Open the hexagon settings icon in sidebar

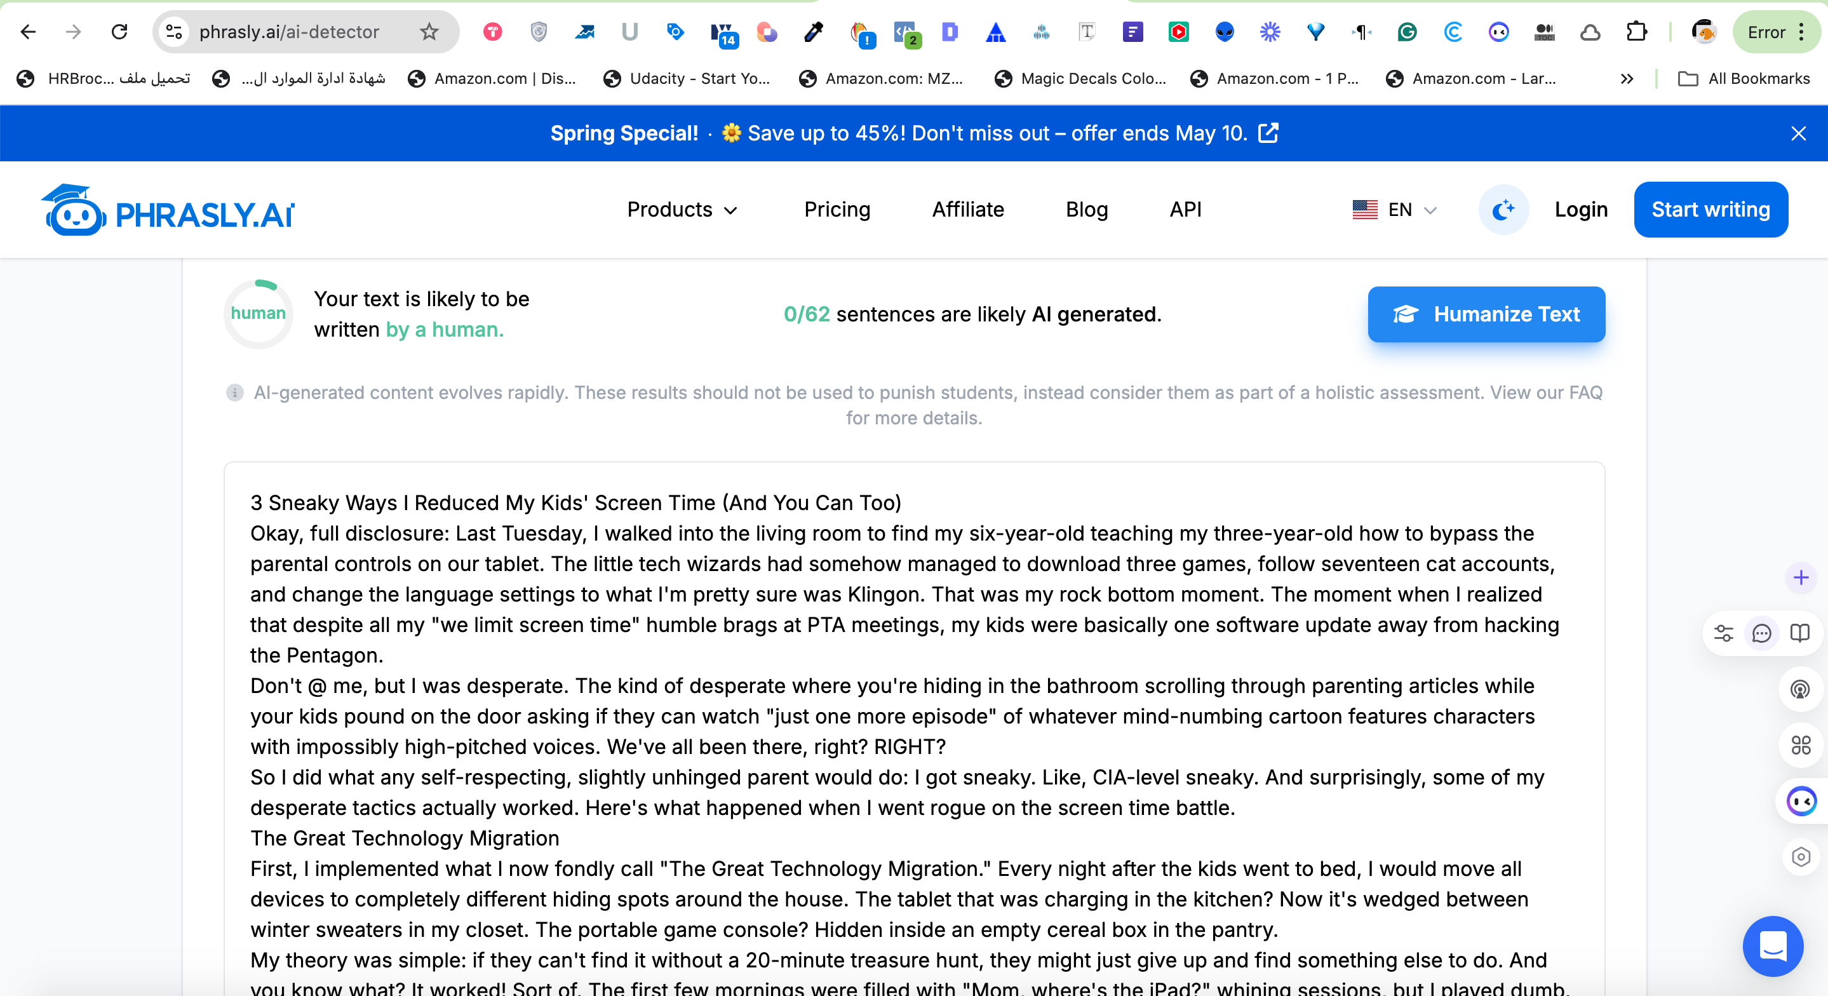tap(1800, 858)
